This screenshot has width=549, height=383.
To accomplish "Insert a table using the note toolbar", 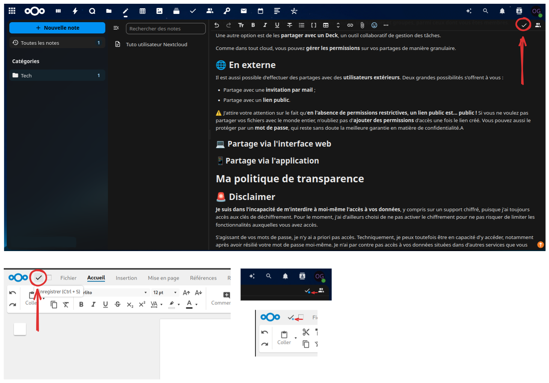I will 326,25.
